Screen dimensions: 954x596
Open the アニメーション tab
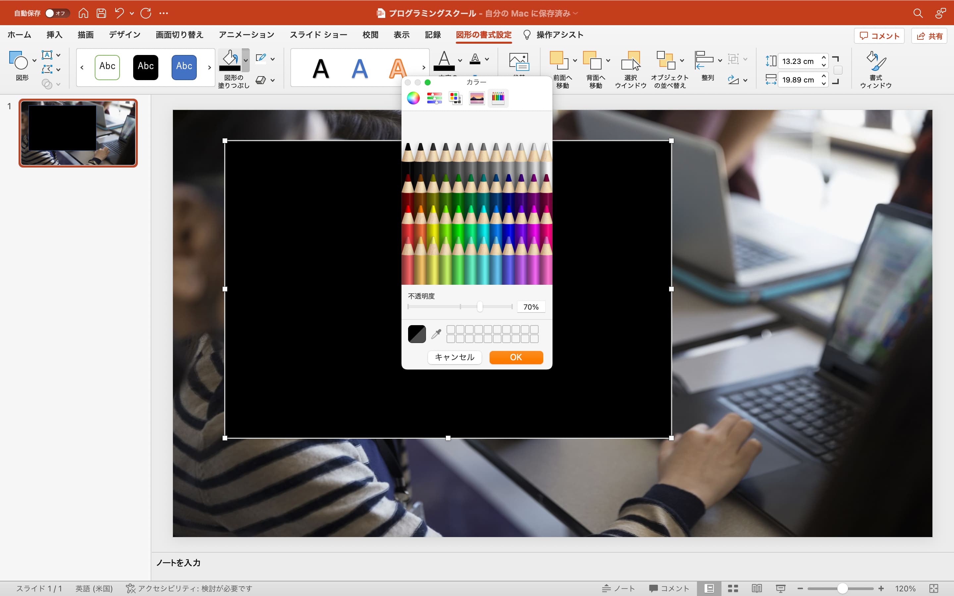point(246,35)
